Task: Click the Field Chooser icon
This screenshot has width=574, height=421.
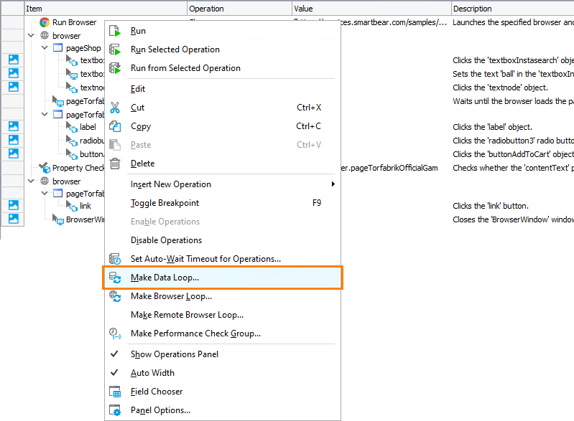Action: tap(115, 392)
